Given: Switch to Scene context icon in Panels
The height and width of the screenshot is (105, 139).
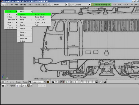Looking at the screenshot, I should click(31, 86).
